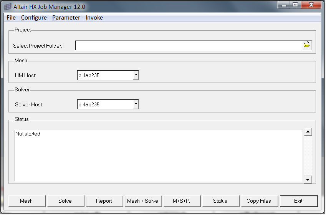Minimize the Job Manager window
The width and height of the screenshot is (326, 215).
click(284, 5)
